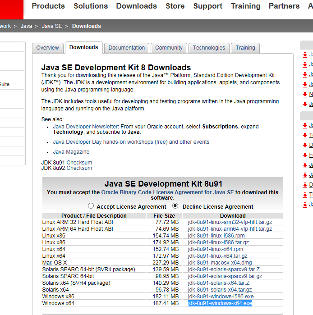Click the 'Product / File Description' column header
Viewport: 313px width, 315px height.
click(x=94, y=216)
